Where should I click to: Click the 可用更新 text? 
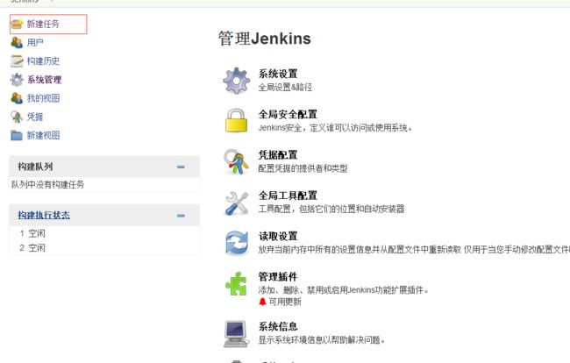coord(285,302)
